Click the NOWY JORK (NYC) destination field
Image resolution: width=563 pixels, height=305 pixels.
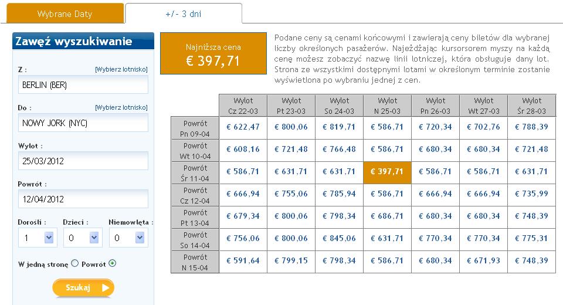pos(83,123)
